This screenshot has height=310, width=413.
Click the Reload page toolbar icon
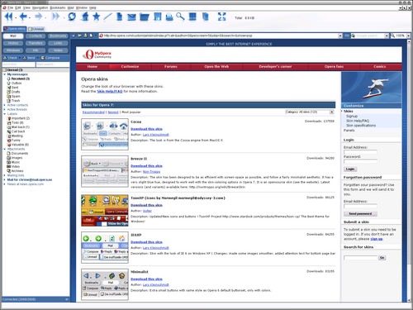coord(72,17)
